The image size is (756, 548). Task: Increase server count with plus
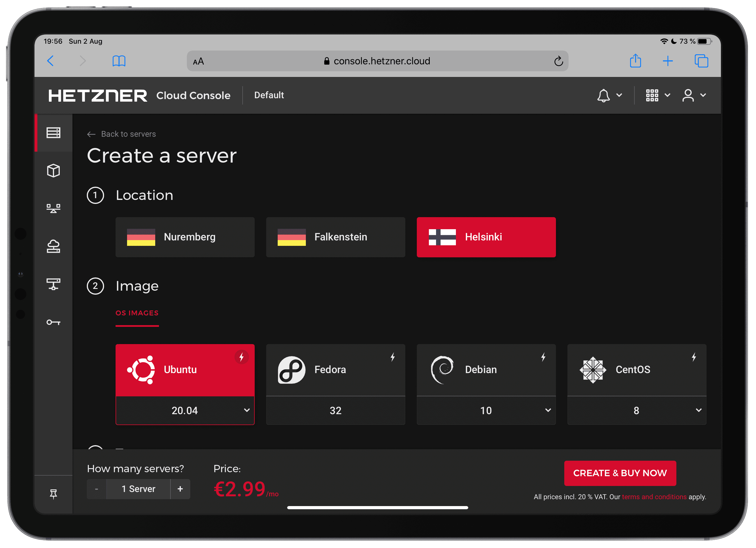click(x=180, y=489)
